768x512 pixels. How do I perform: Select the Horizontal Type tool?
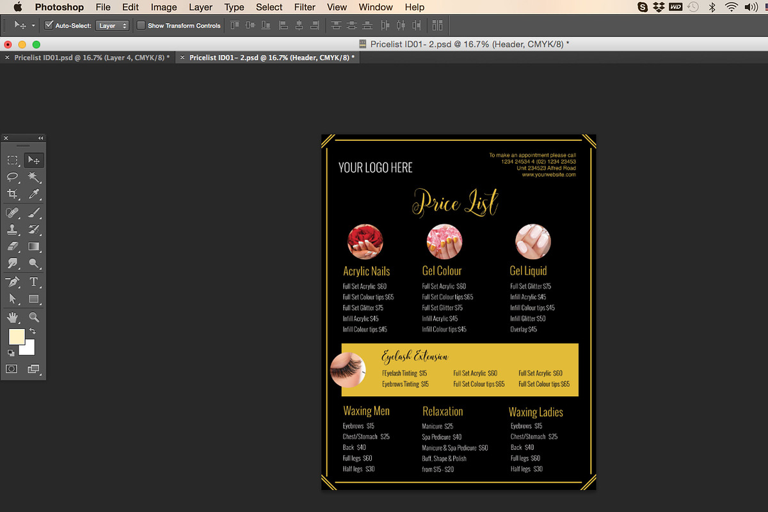tap(34, 282)
